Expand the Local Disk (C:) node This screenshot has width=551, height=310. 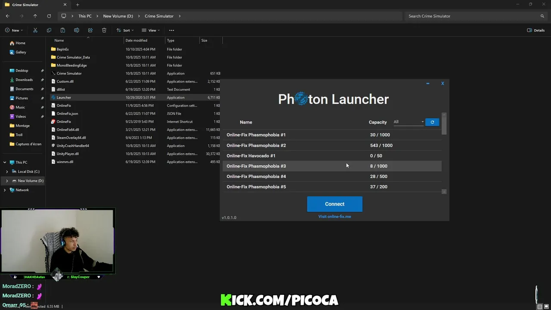(7, 171)
